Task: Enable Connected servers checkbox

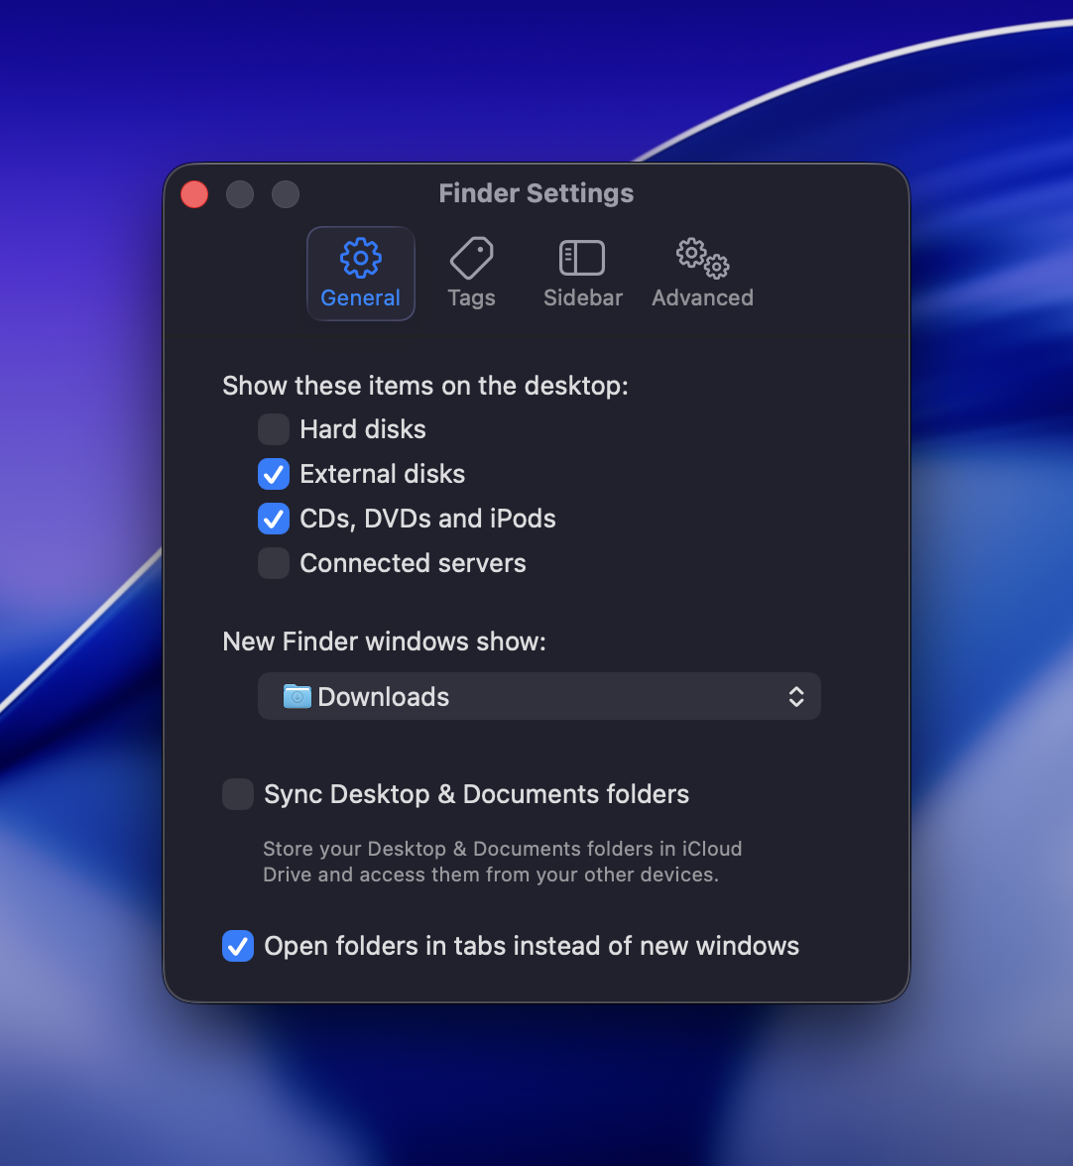Action: pyautogui.click(x=274, y=563)
